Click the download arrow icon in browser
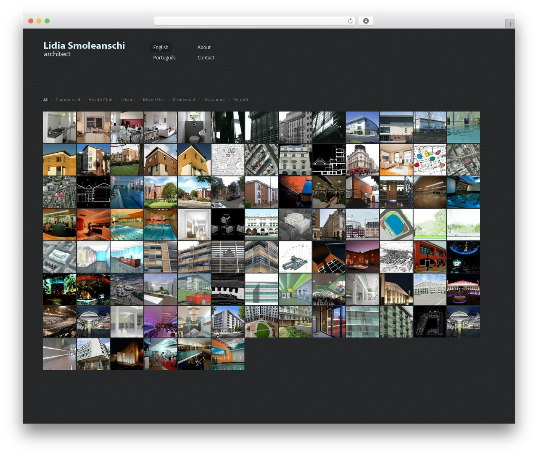 point(366,21)
